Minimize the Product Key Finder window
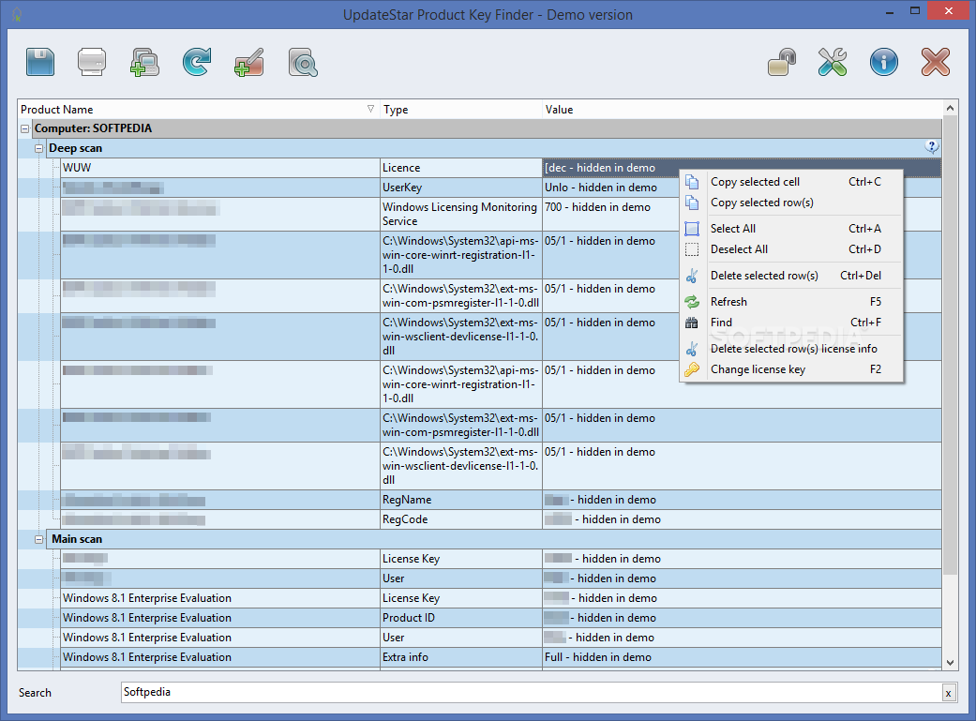 (890, 10)
